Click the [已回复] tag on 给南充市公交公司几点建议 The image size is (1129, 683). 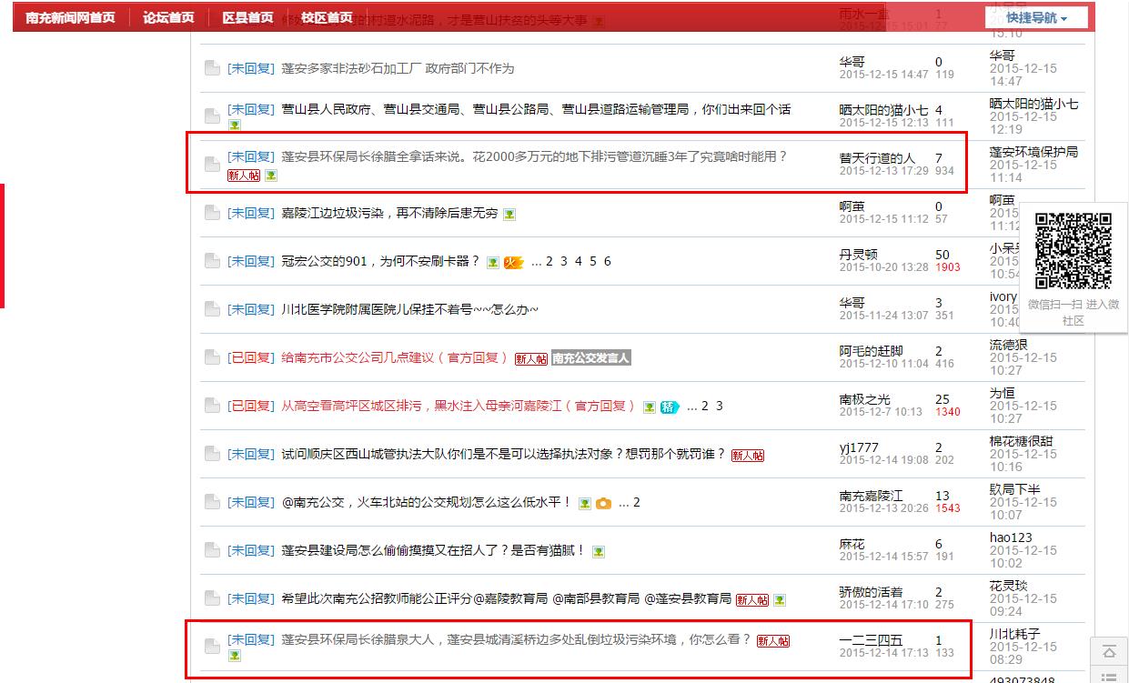point(250,358)
